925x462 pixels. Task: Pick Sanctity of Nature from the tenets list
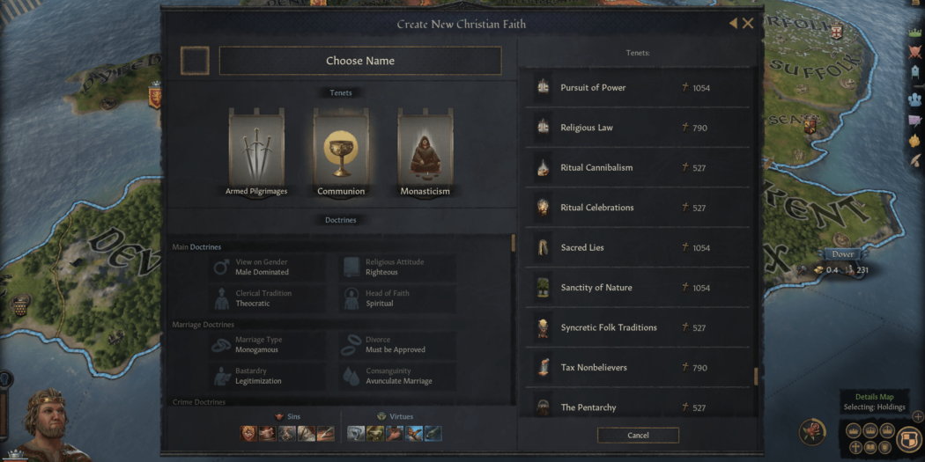click(x=638, y=288)
